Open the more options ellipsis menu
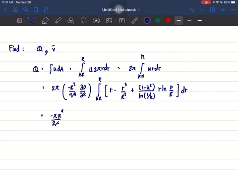 pyautogui.click(x=233, y=10)
